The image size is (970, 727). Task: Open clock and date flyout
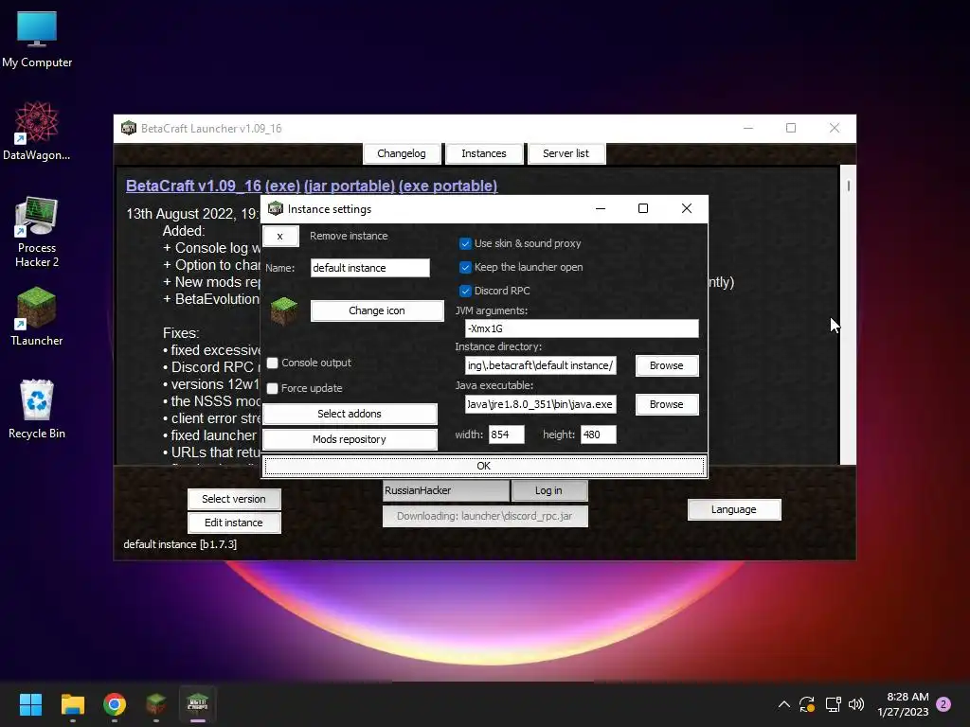(x=903, y=704)
